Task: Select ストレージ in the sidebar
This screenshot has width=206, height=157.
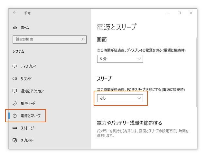Action: [x=27, y=128]
